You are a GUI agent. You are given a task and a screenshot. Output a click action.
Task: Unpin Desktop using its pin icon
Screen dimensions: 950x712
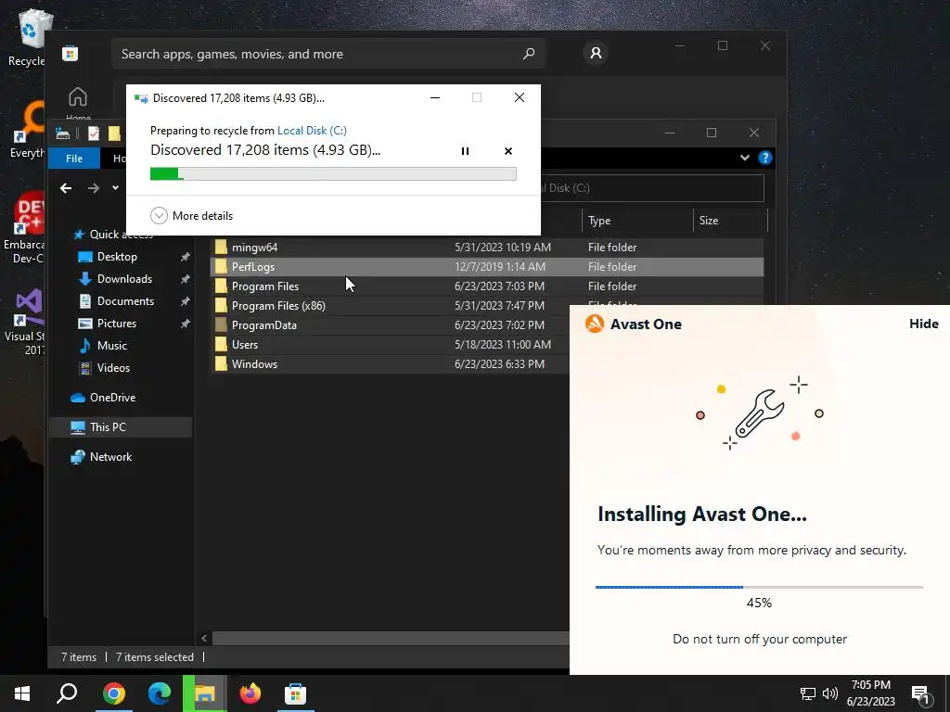(x=185, y=258)
